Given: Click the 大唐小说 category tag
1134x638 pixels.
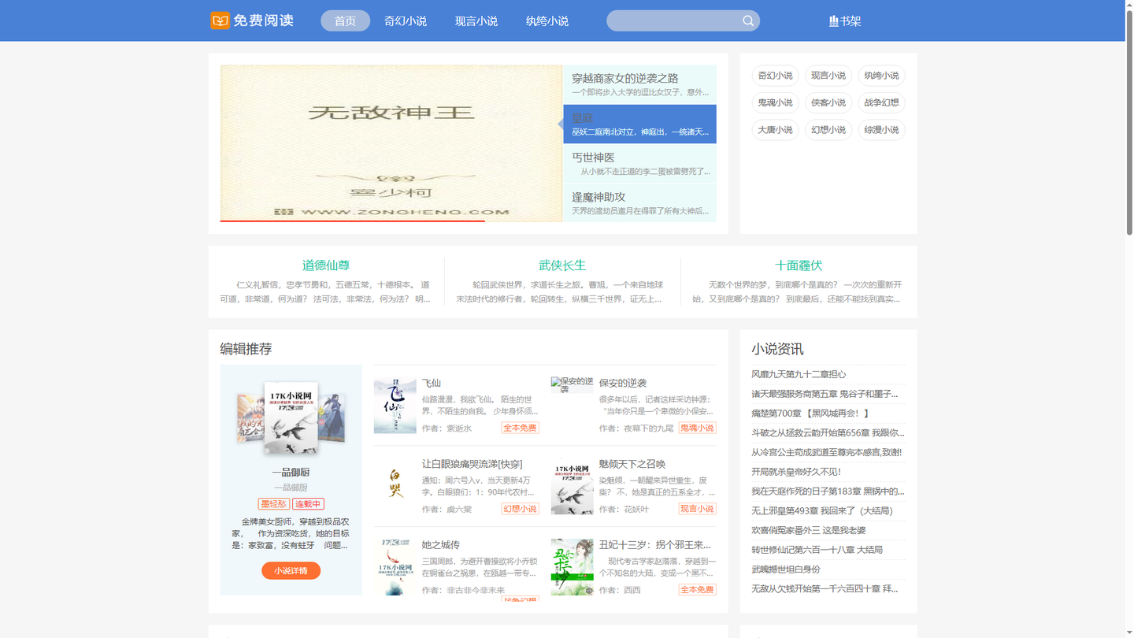Looking at the screenshot, I should 775,129.
